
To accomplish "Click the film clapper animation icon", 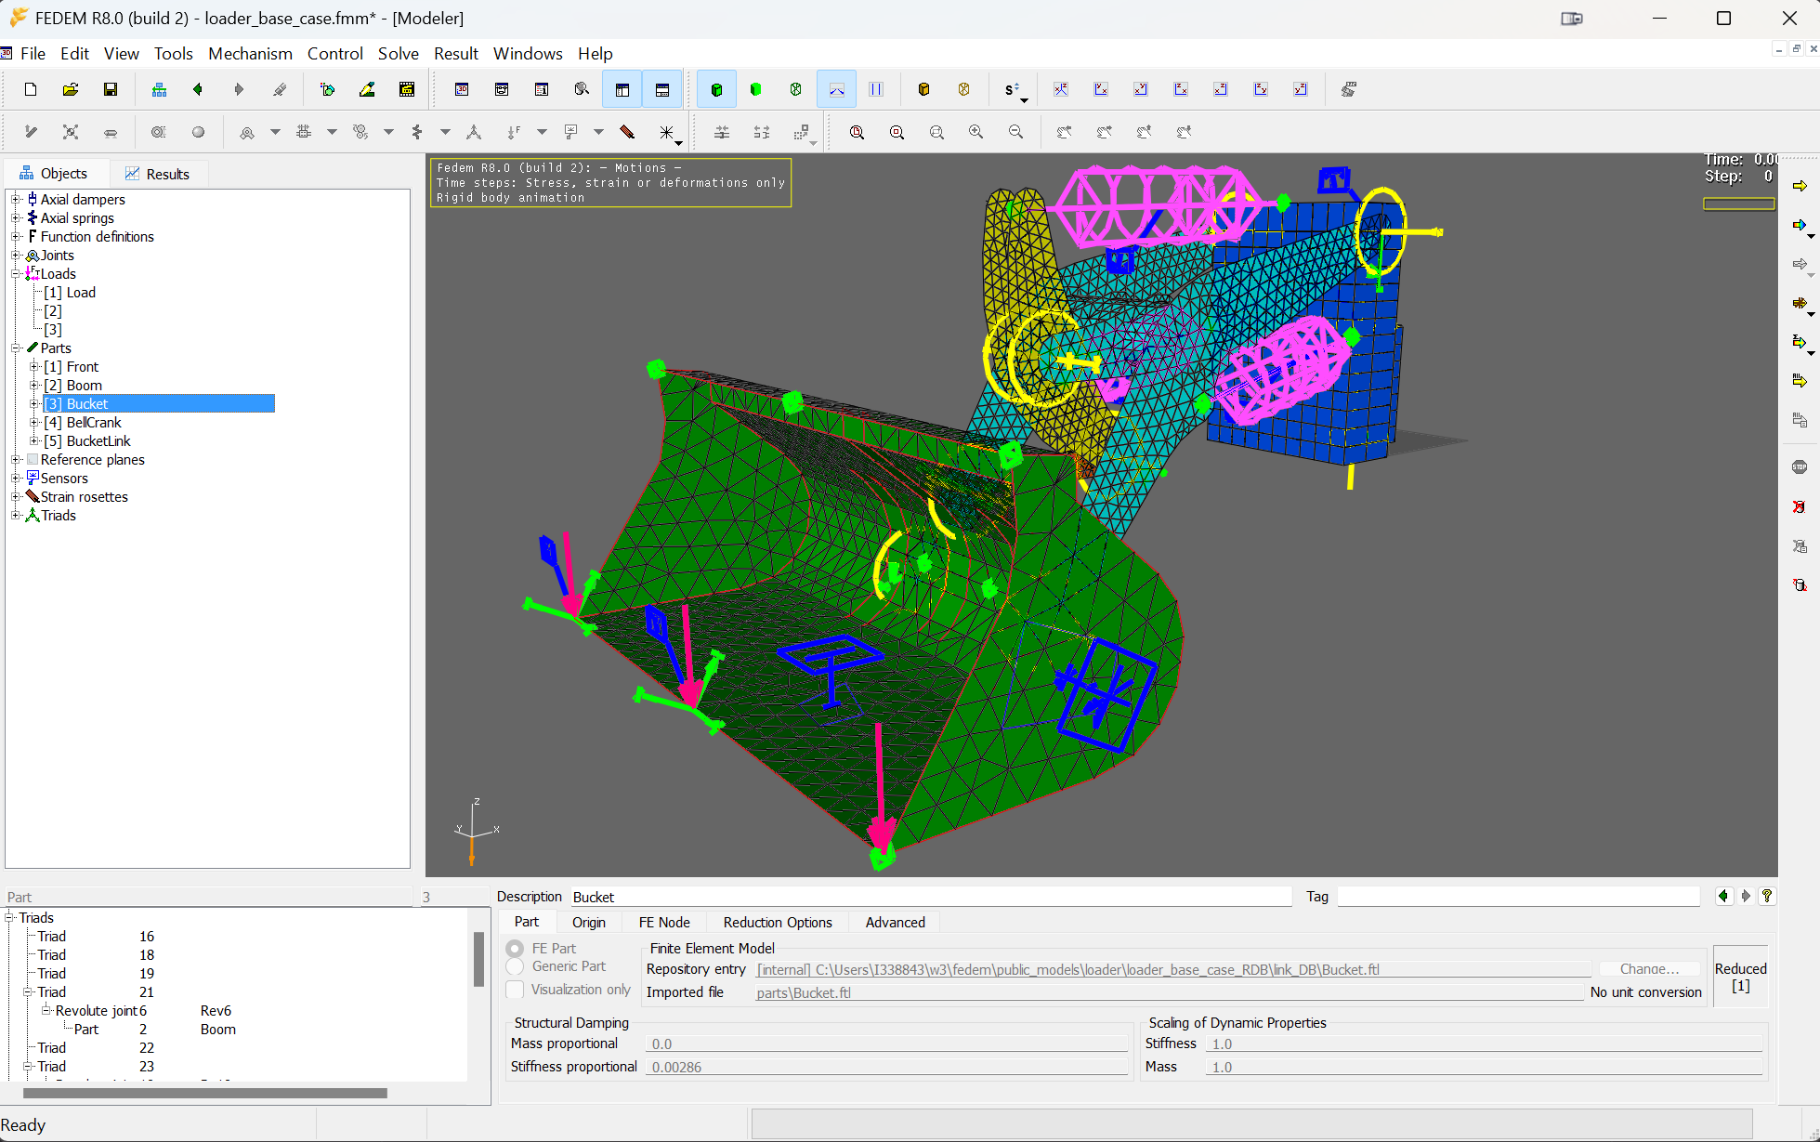I will tap(407, 89).
